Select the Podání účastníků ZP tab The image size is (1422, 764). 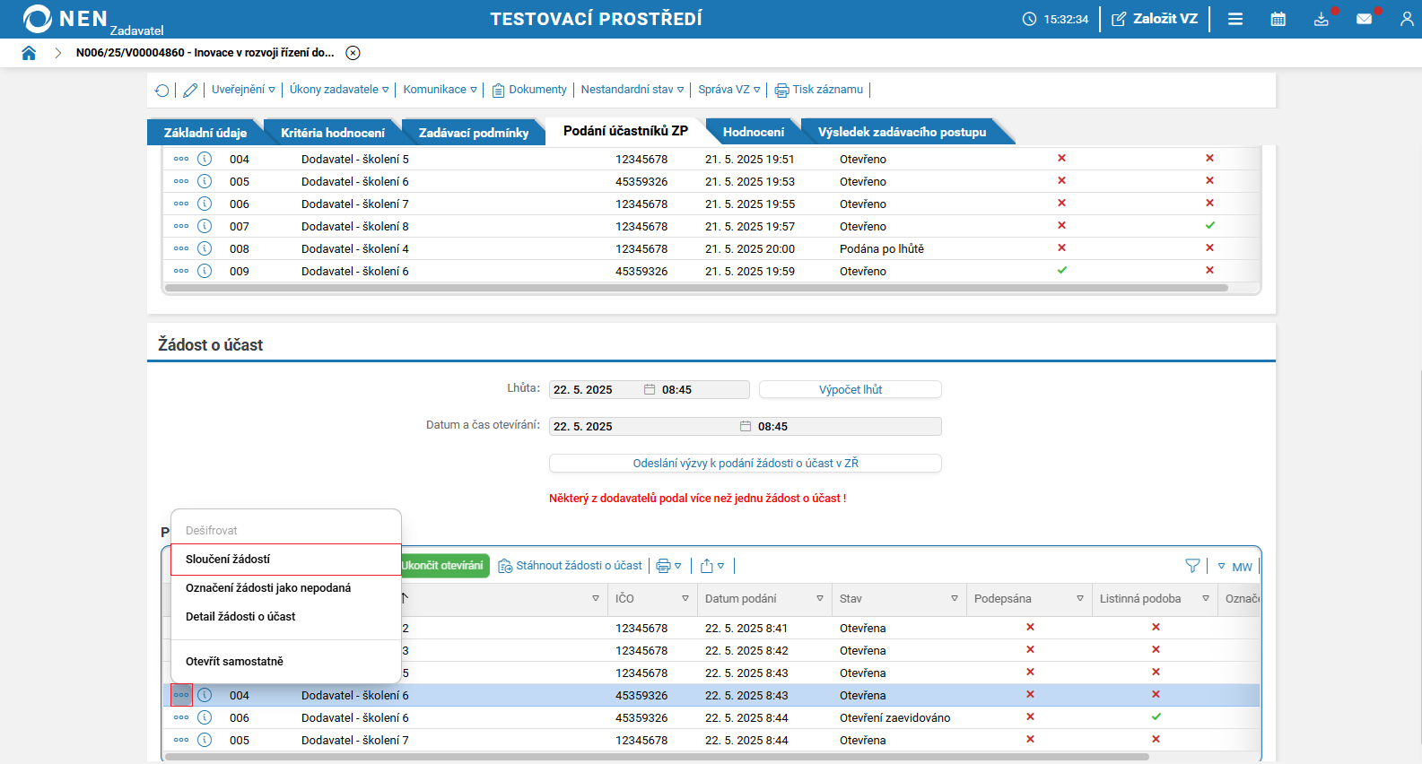[x=625, y=131]
